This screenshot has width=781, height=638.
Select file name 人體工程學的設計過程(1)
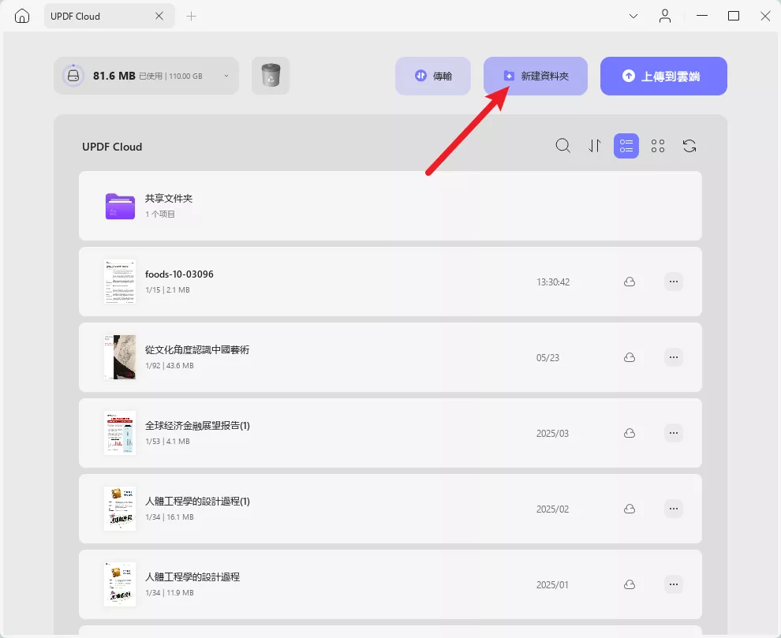pyautogui.click(x=197, y=502)
